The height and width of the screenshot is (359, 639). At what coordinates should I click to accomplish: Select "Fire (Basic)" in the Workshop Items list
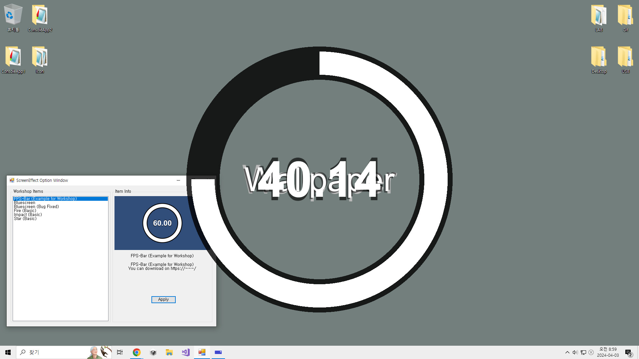25,210
